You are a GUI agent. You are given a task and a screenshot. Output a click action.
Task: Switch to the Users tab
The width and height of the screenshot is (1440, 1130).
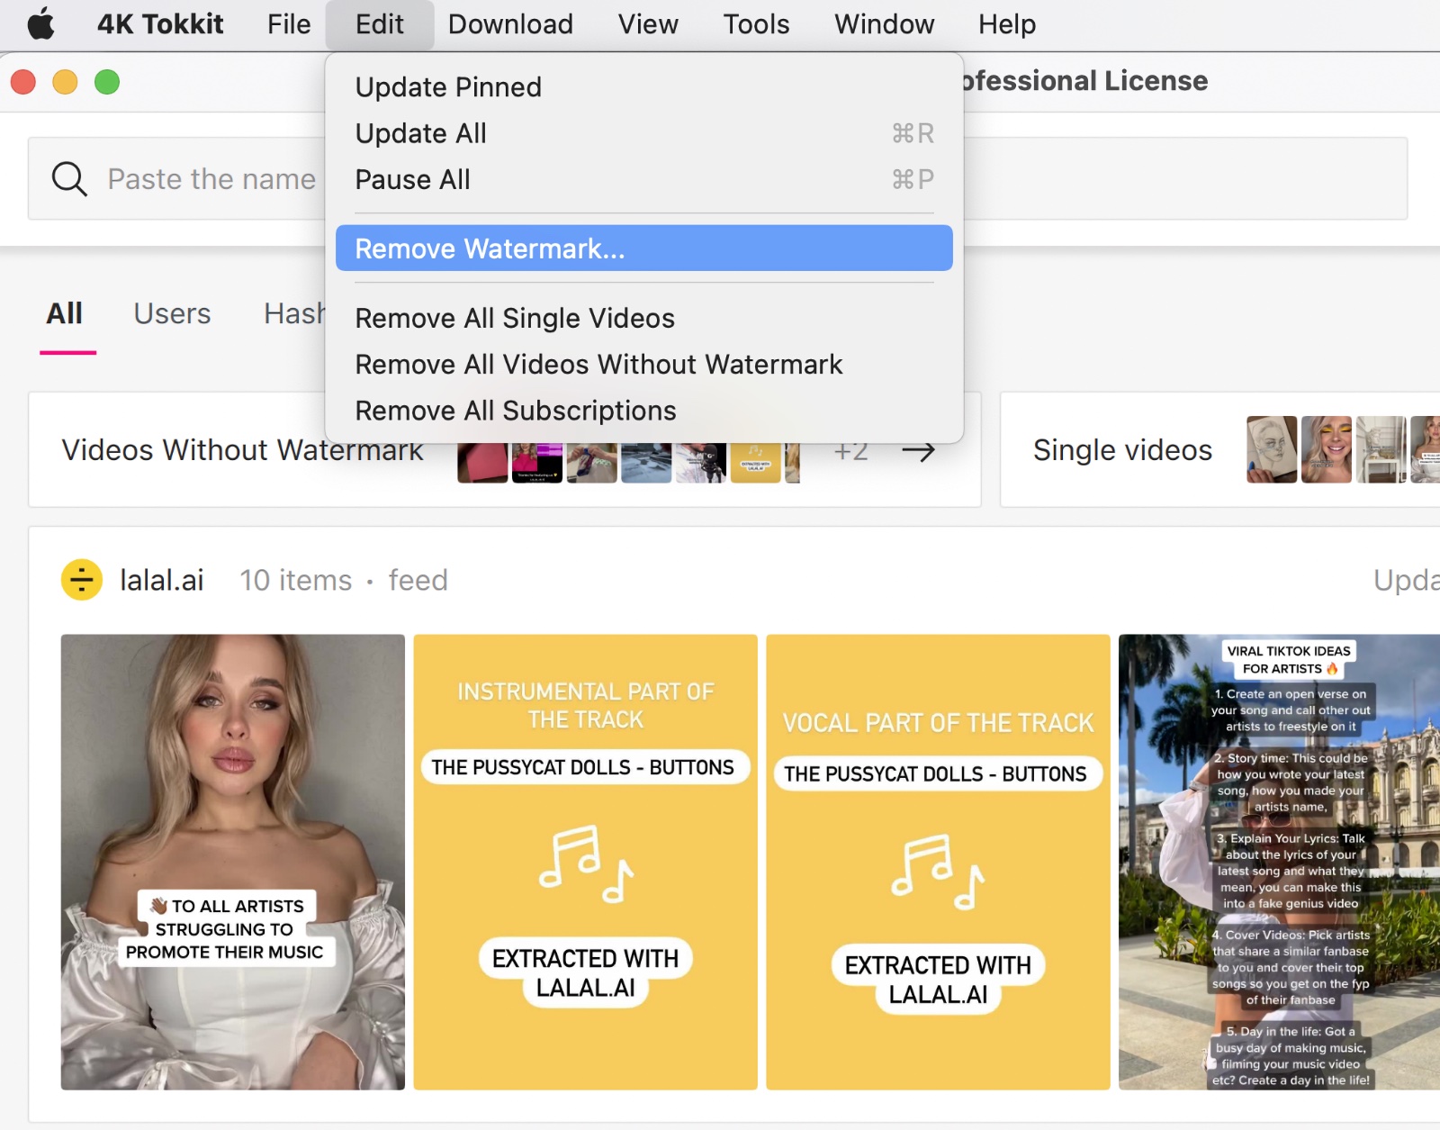click(172, 313)
